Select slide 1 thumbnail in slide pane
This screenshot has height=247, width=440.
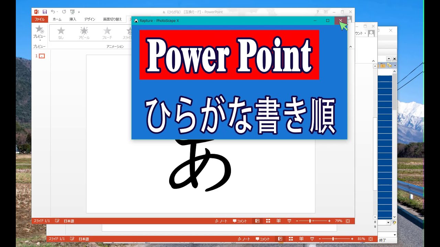click(42, 56)
